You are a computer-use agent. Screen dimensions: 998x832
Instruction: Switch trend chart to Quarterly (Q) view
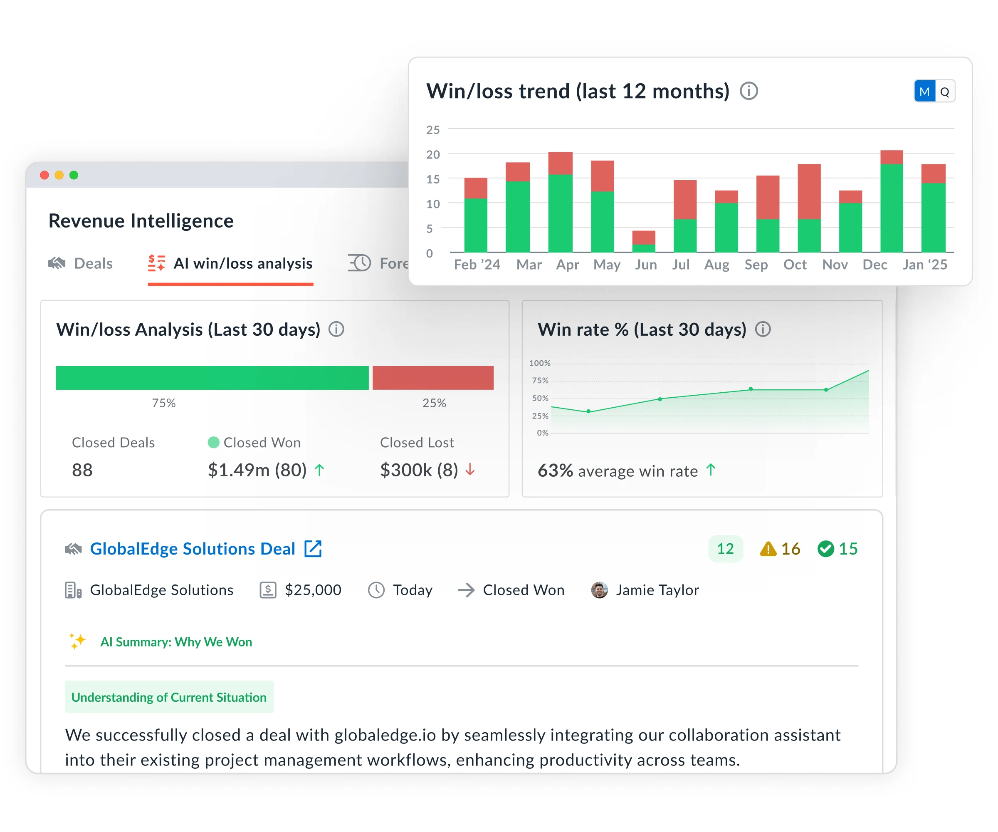tap(945, 91)
